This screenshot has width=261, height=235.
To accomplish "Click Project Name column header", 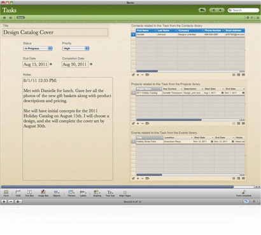I will [149, 89].
